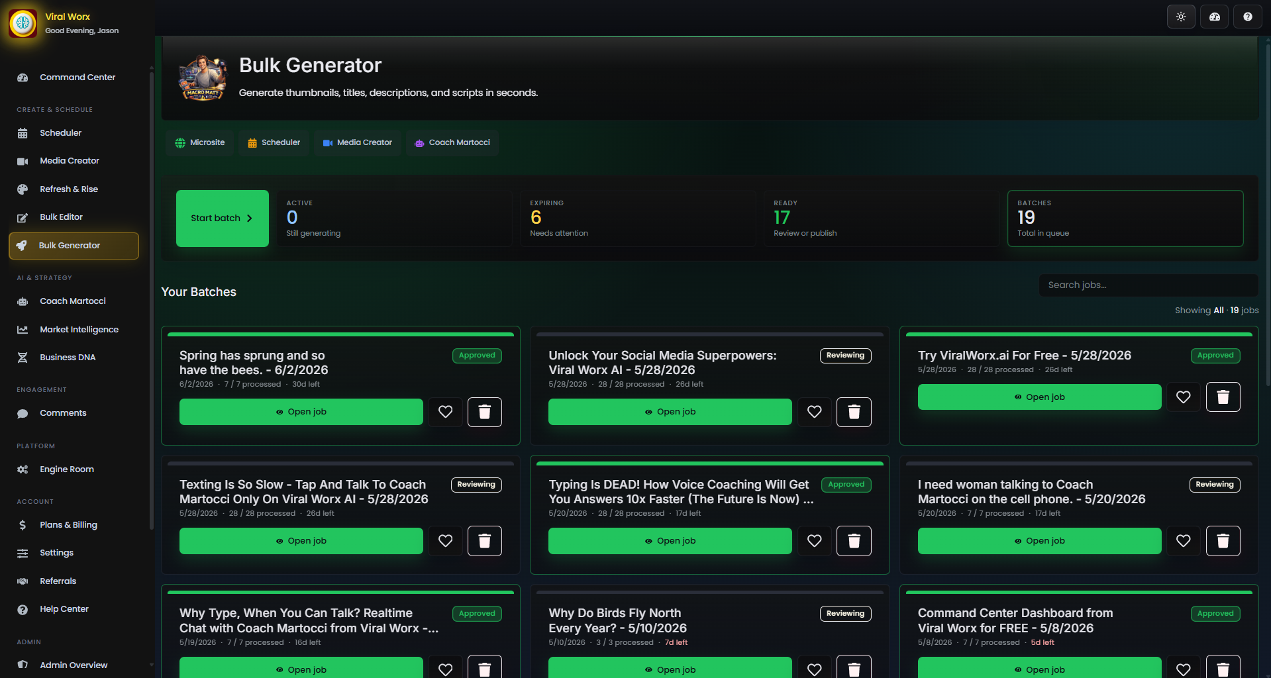This screenshot has width=1271, height=678.
Task: Click the Bulk Editor pencil icon
Action: [23, 217]
